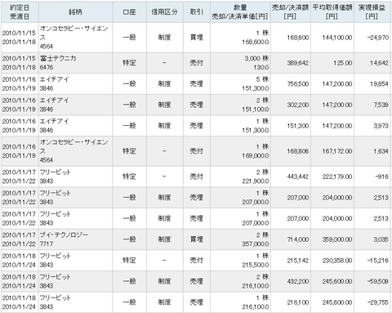Click the average acquisition price 359,000.00
The height and width of the screenshot is (313, 392).
[x=337, y=239]
